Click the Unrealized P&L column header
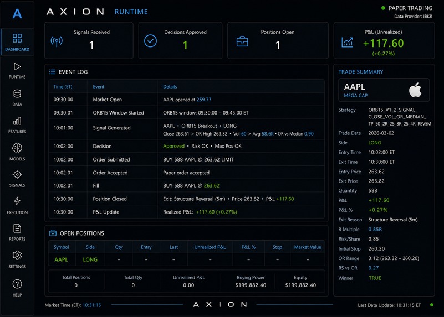Screen dimensions: 444x317 (210, 247)
